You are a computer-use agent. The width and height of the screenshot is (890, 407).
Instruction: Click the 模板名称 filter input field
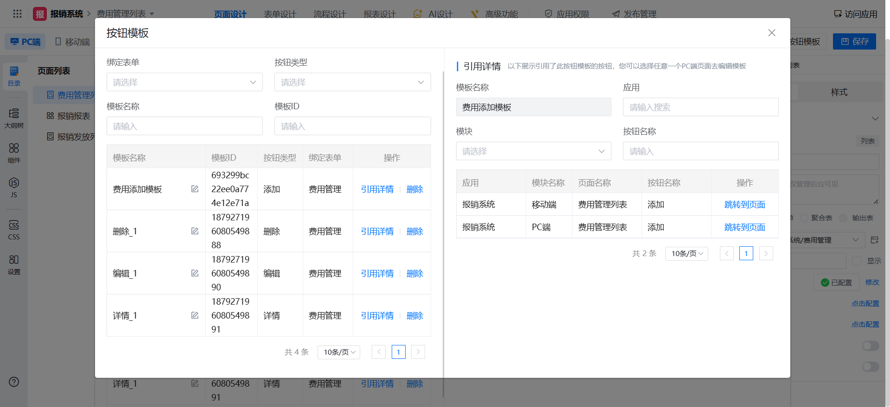[x=184, y=126]
